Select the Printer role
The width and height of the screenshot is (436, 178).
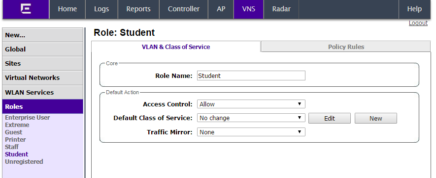point(15,140)
